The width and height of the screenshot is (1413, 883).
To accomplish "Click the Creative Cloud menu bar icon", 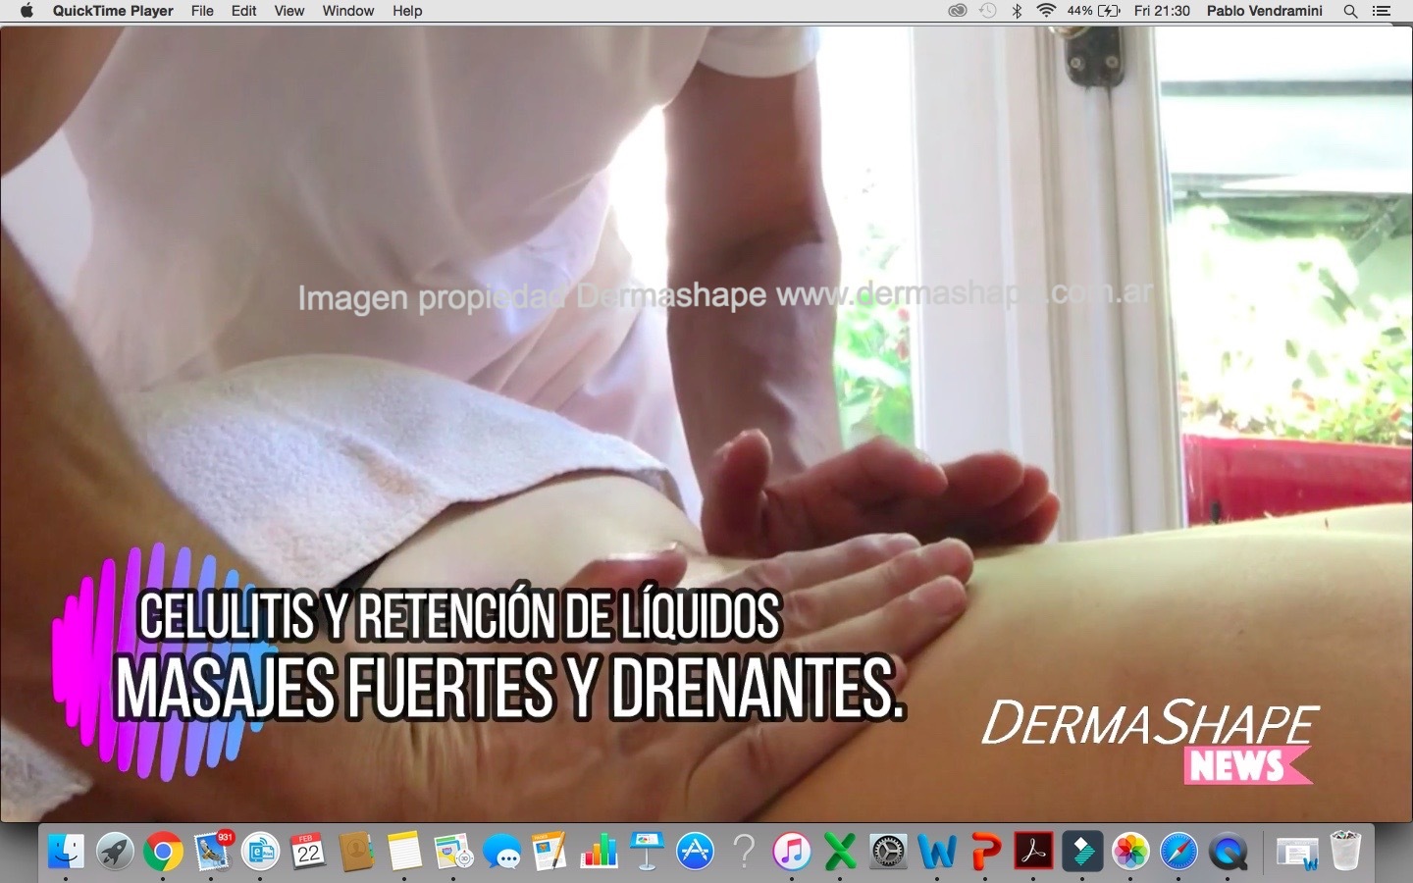I will click(958, 11).
